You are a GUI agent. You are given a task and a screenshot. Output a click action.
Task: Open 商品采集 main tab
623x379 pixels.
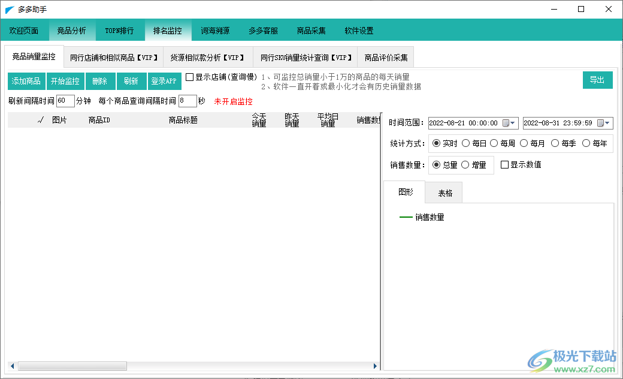[x=311, y=31]
